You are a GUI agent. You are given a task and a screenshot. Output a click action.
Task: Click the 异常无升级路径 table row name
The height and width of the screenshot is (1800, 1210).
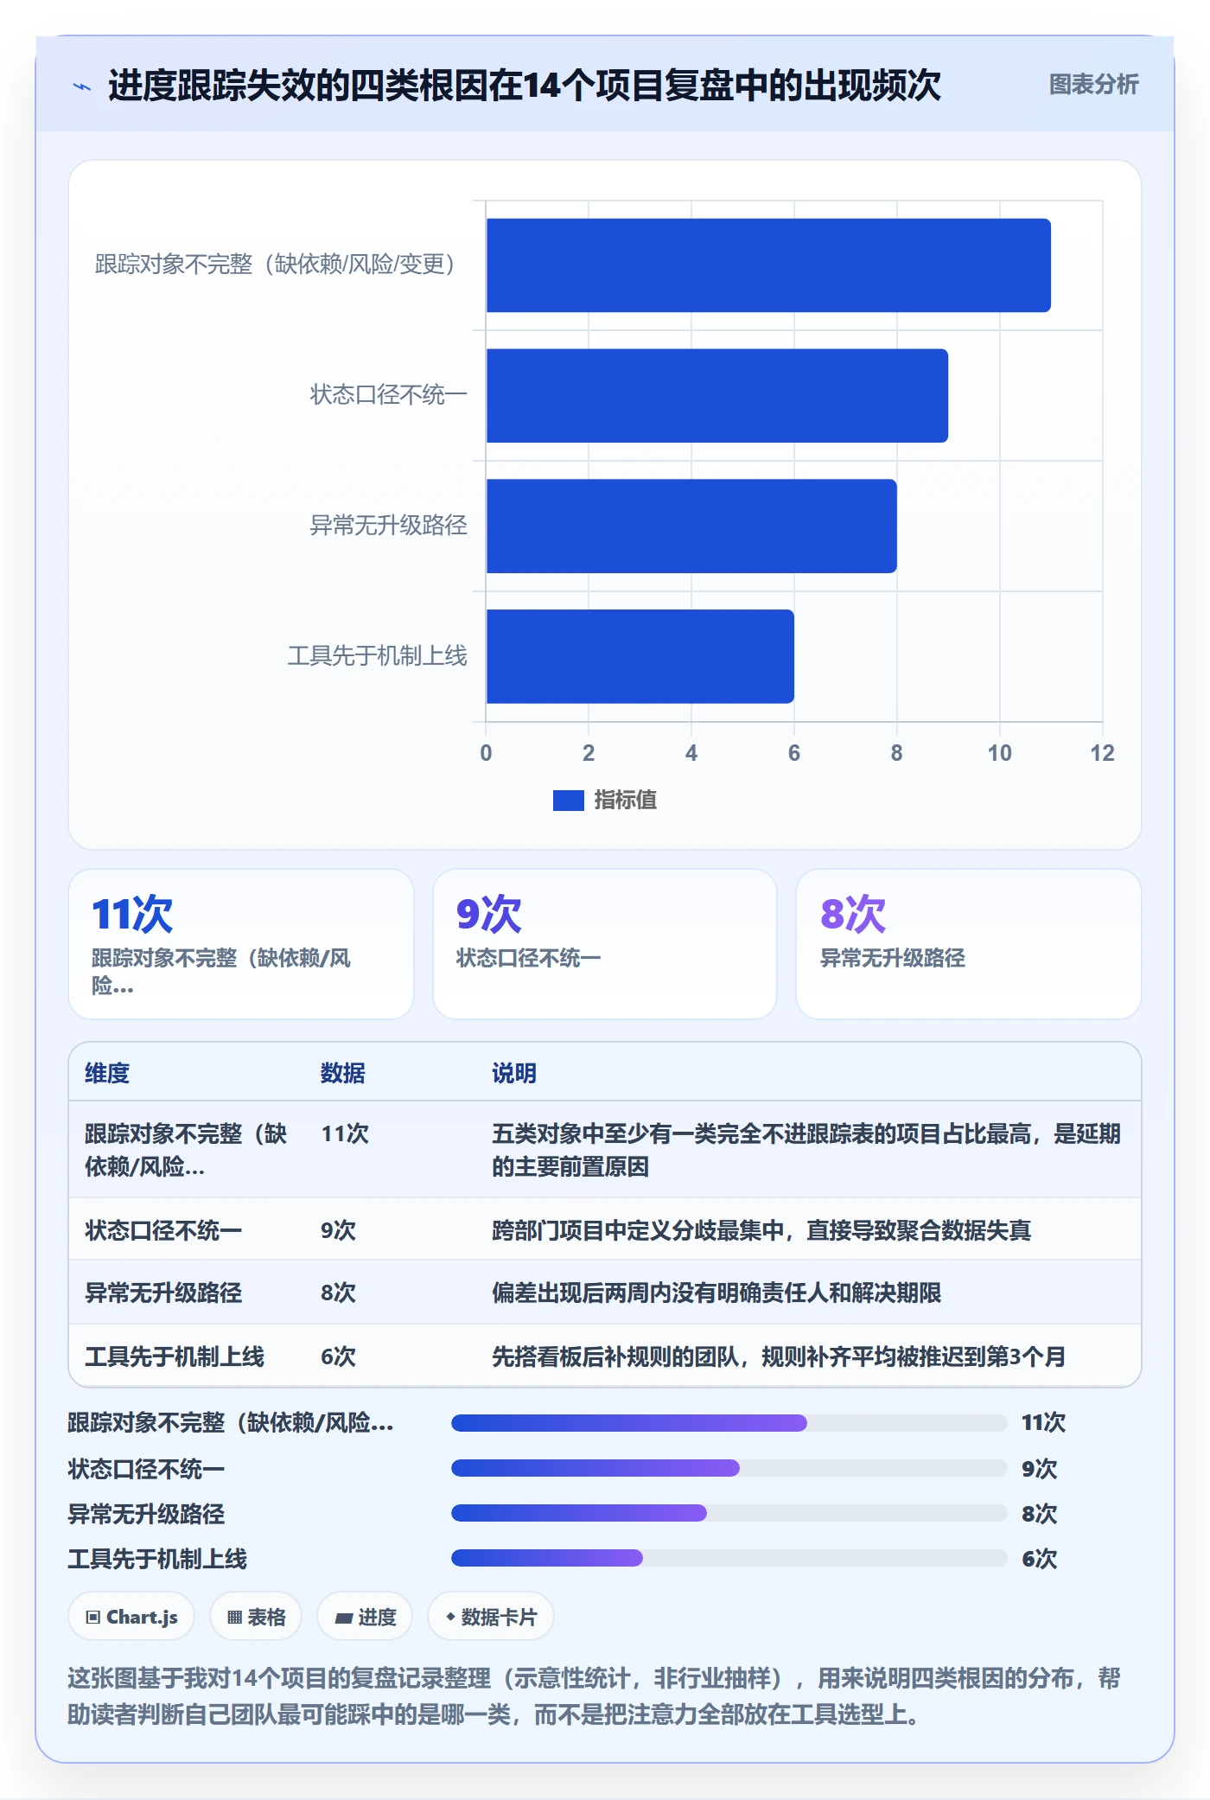[x=163, y=1293]
